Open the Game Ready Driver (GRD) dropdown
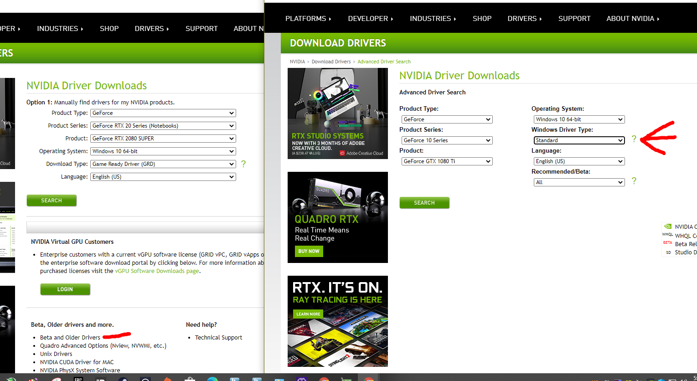This screenshot has width=697, height=381. pyautogui.click(x=163, y=164)
